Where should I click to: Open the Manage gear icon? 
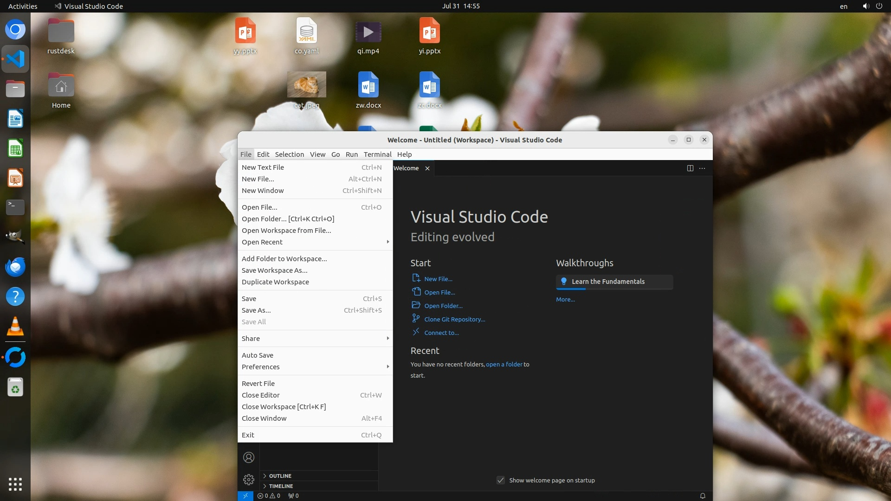pos(249,479)
